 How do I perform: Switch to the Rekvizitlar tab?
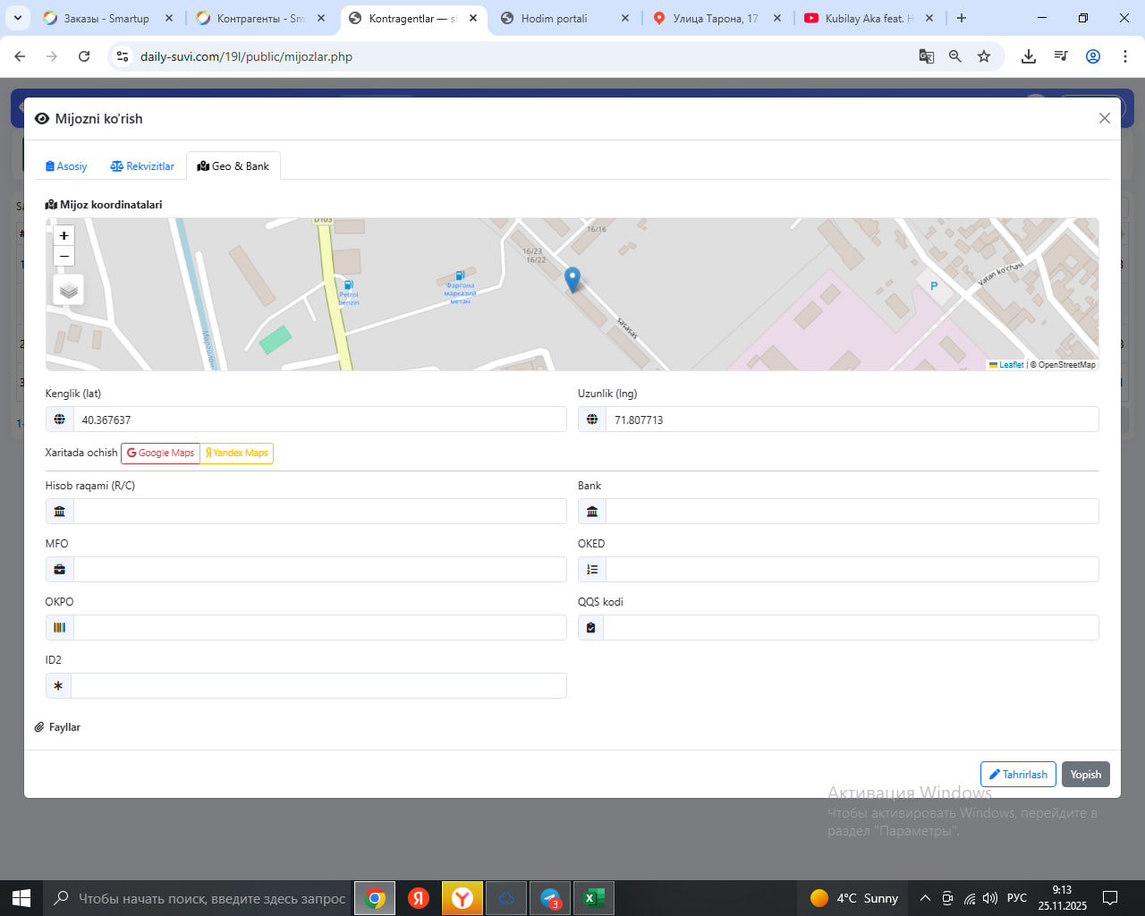(142, 166)
